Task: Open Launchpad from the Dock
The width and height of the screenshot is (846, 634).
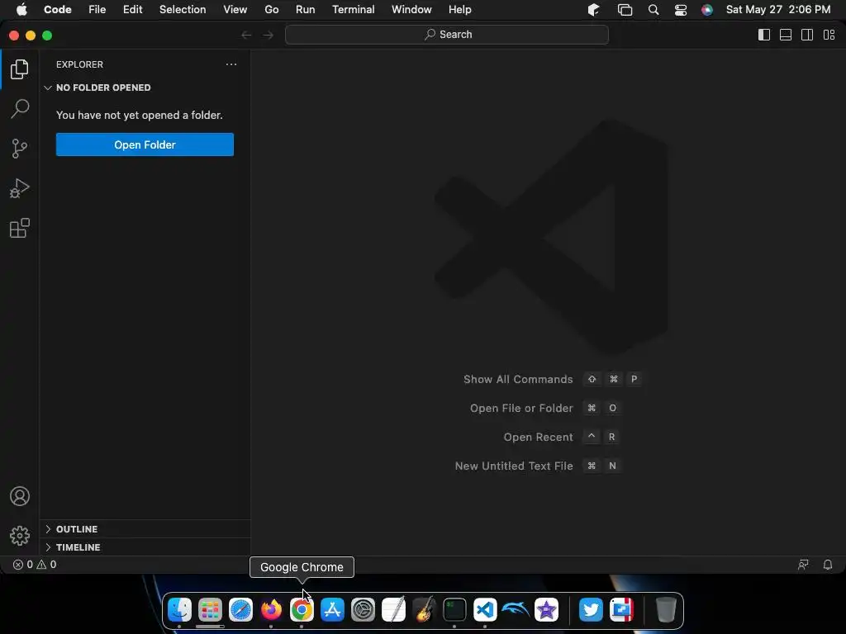Action: pyautogui.click(x=210, y=610)
